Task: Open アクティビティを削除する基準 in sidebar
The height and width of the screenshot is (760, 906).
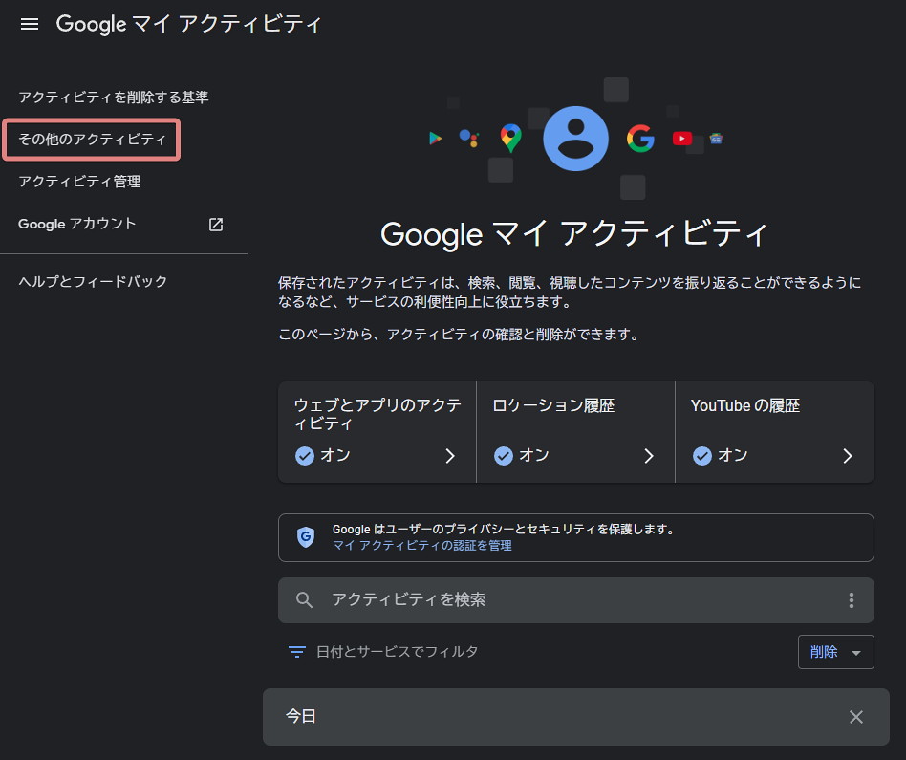Action: coord(113,98)
